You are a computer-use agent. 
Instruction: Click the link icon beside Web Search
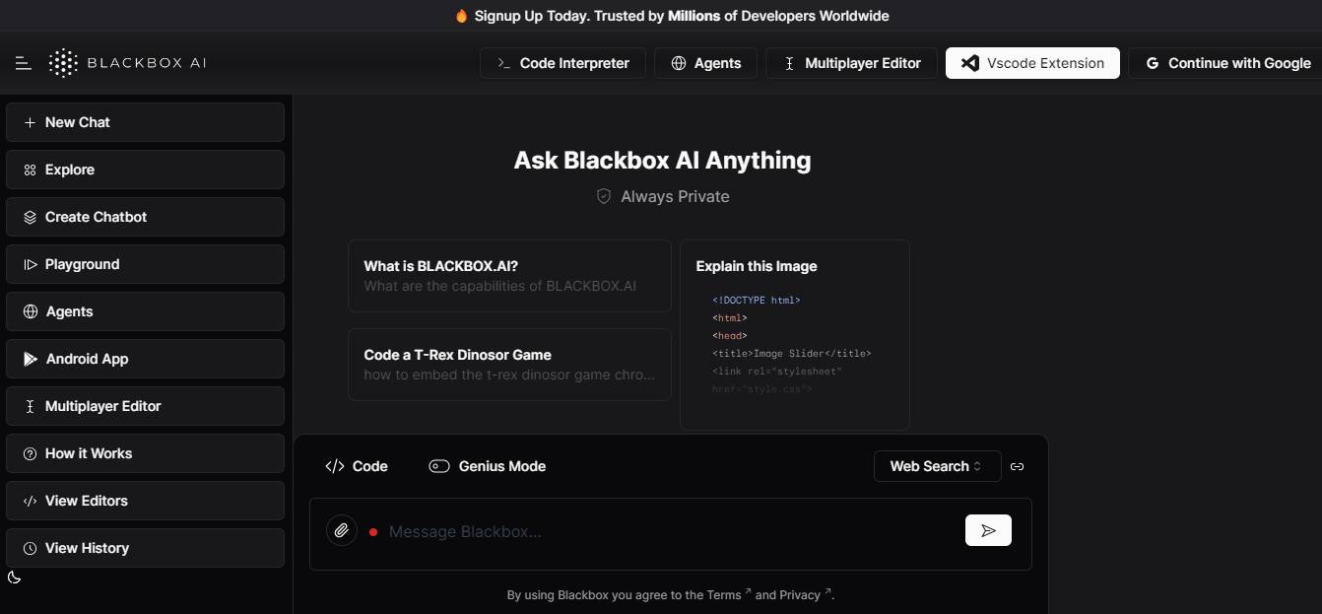[1017, 466]
